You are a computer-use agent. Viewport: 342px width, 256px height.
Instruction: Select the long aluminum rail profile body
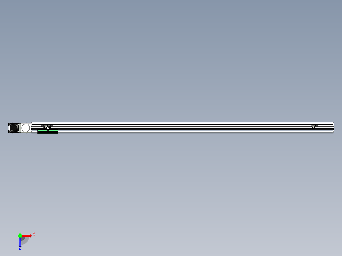182,128
